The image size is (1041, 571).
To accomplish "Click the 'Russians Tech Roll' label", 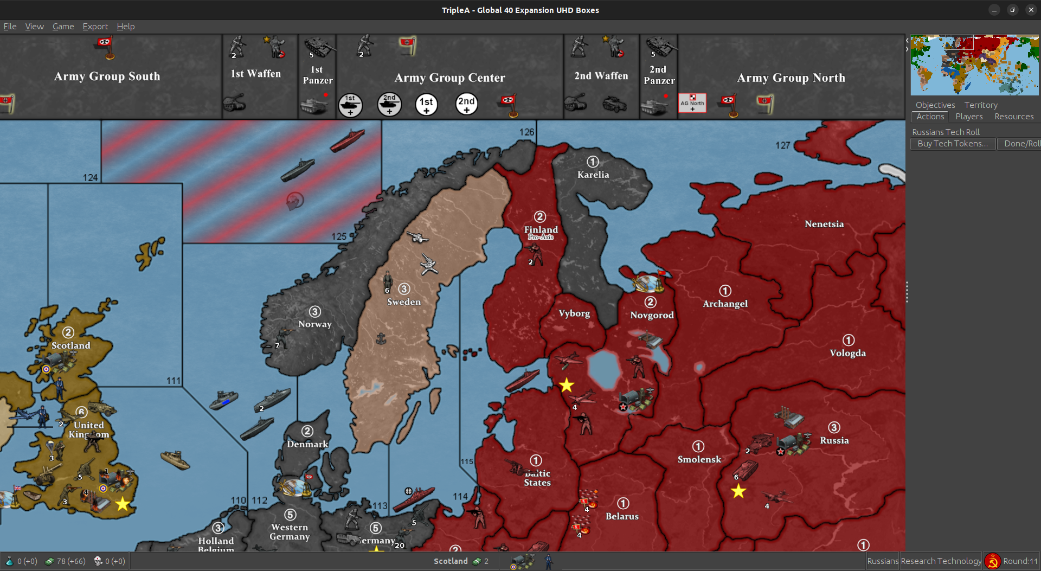I will pos(946,132).
